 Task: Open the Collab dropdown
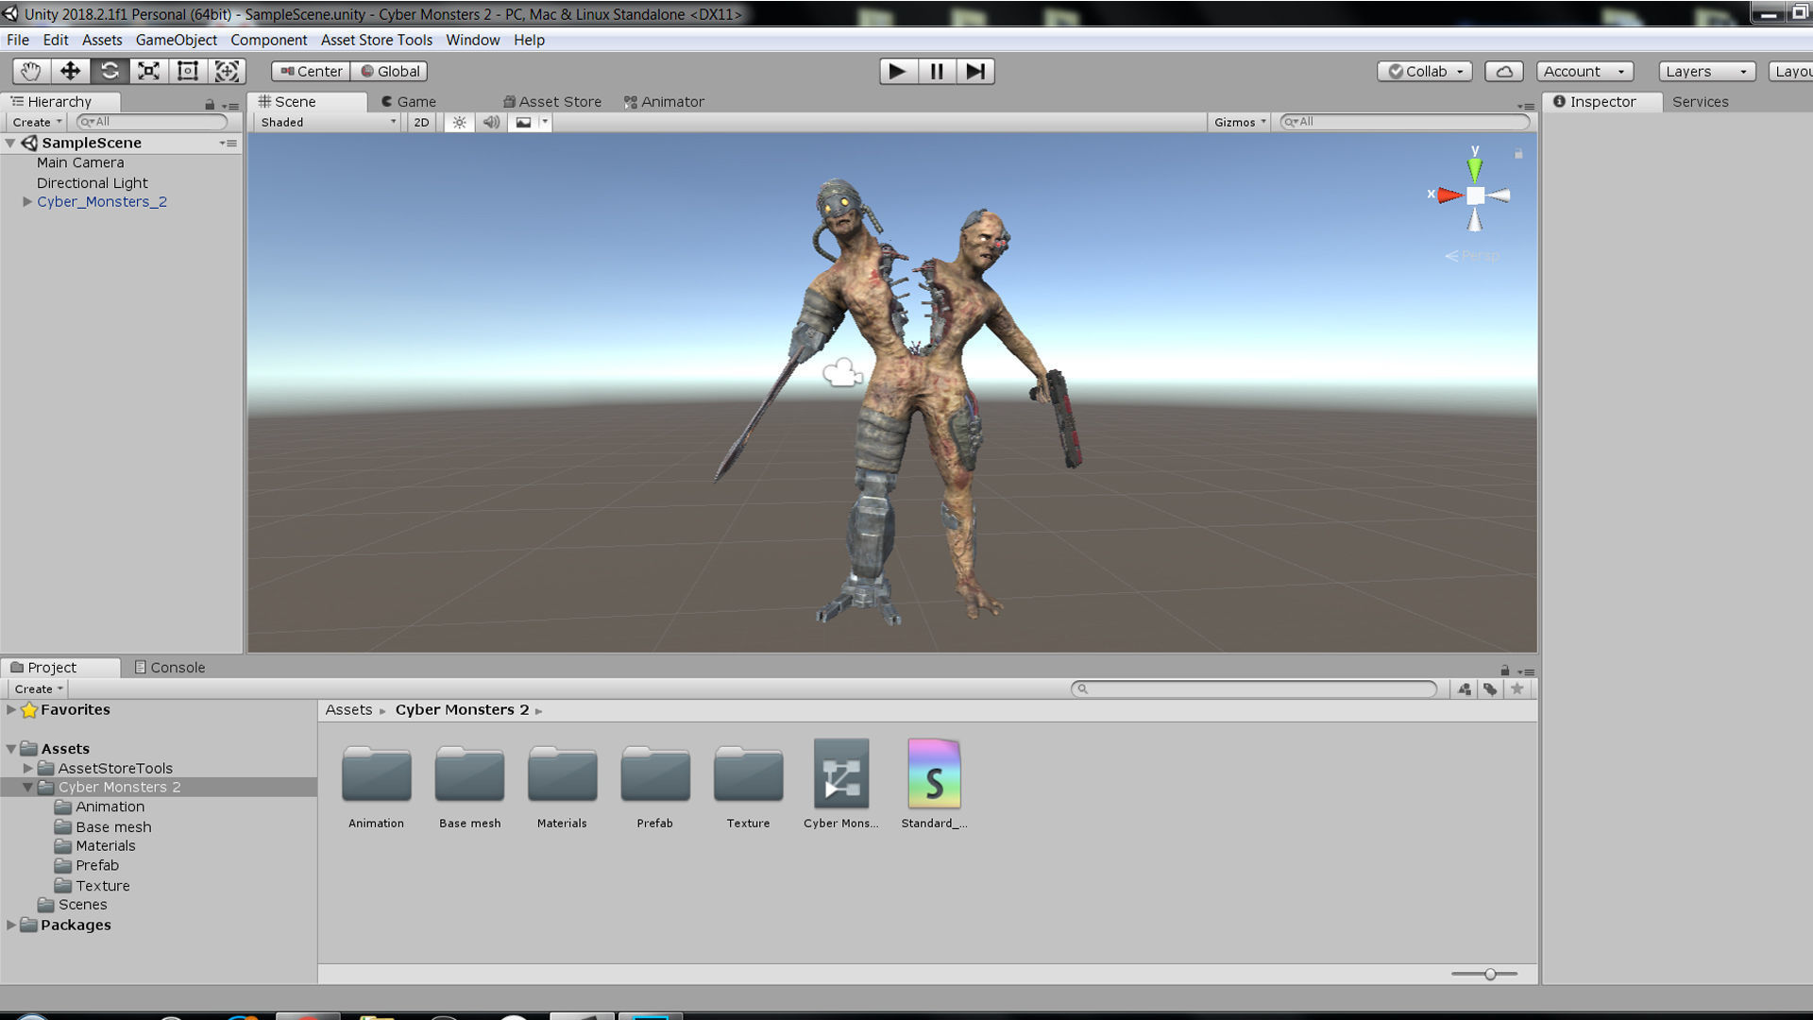[x=1424, y=71]
